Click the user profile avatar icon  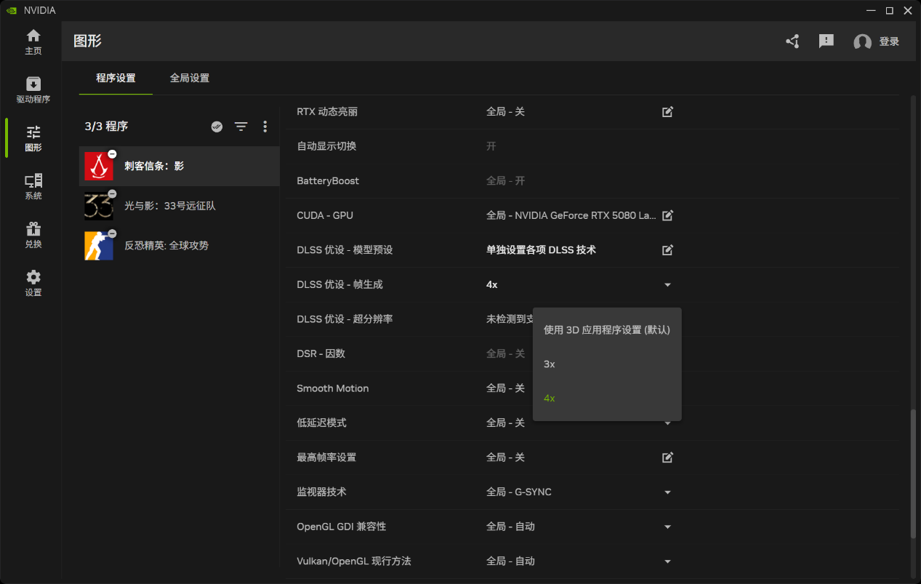point(862,41)
